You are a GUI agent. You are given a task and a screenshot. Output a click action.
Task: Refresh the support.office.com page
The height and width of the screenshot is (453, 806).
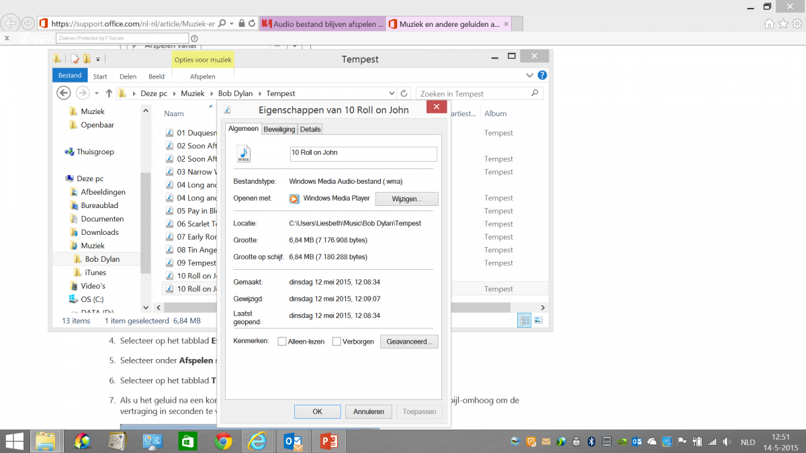[x=252, y=23]
